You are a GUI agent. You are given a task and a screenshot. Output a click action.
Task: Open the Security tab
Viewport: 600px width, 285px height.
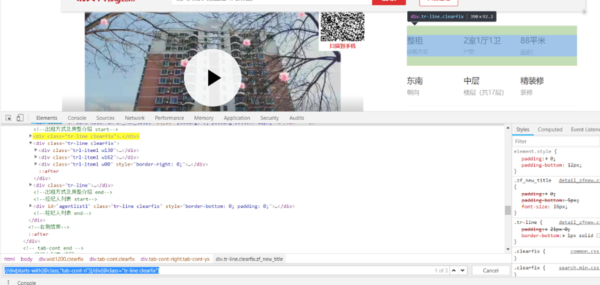269,118
